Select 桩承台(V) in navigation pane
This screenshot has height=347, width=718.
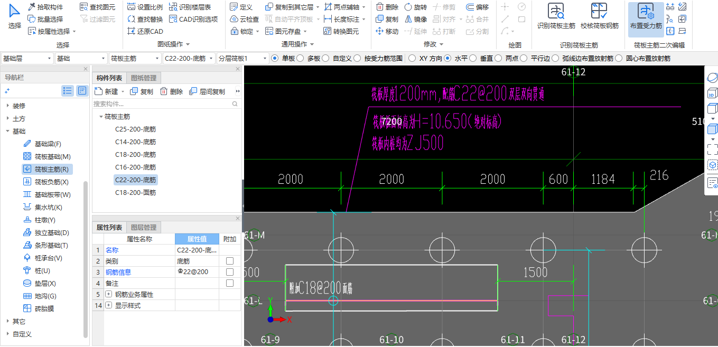[43, 258]
